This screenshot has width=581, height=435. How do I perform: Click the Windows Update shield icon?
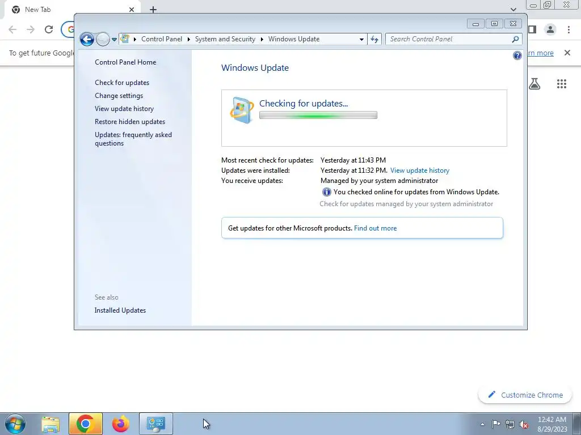[242, 110]
